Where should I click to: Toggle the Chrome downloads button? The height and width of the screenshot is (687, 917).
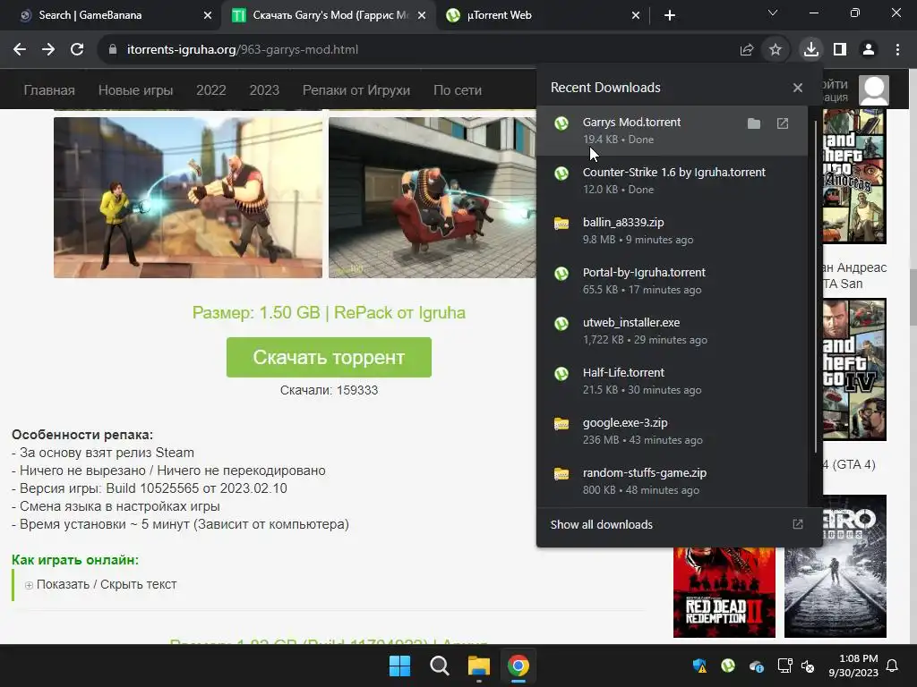(811, 50)
